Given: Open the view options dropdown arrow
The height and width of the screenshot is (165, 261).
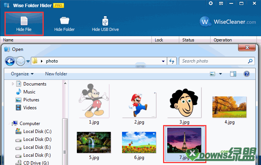Looking at the screenshot, I should pos(220,74).
